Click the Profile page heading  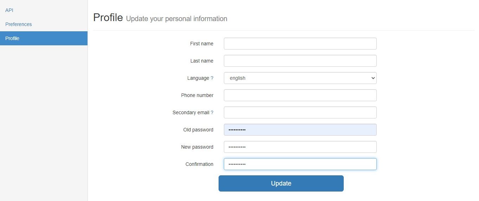pos(108,17)
